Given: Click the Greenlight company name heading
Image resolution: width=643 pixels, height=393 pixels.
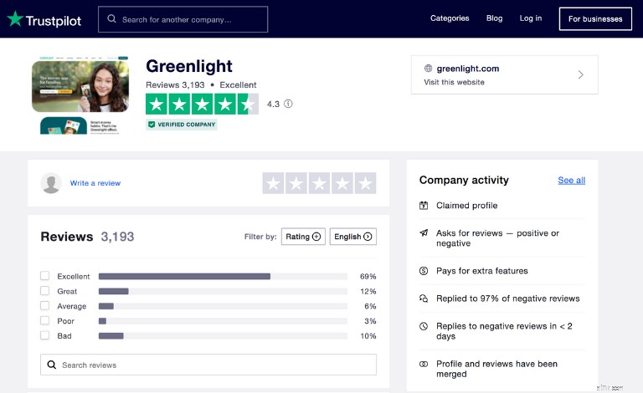Looking at the screenshot, I should [189, 66].
